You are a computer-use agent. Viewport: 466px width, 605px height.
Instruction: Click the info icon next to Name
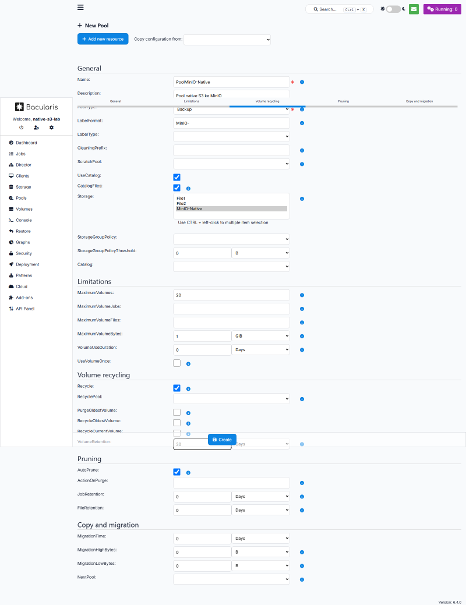tap(302, 82)
